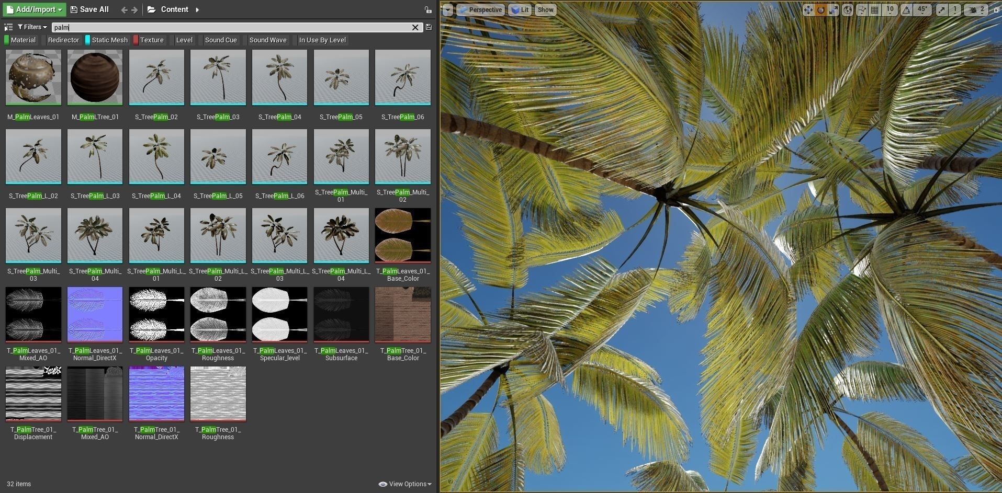Image resolution: width=1002 pixels, height=493 pixels.
Task: Toggle grid snapping icon
Action: click(x=875, y=9)
